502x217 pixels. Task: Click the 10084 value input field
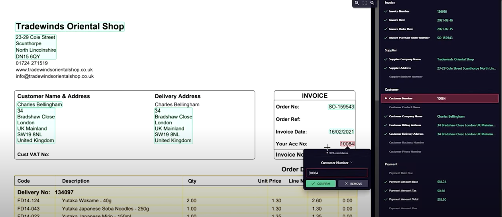point(337,173)
